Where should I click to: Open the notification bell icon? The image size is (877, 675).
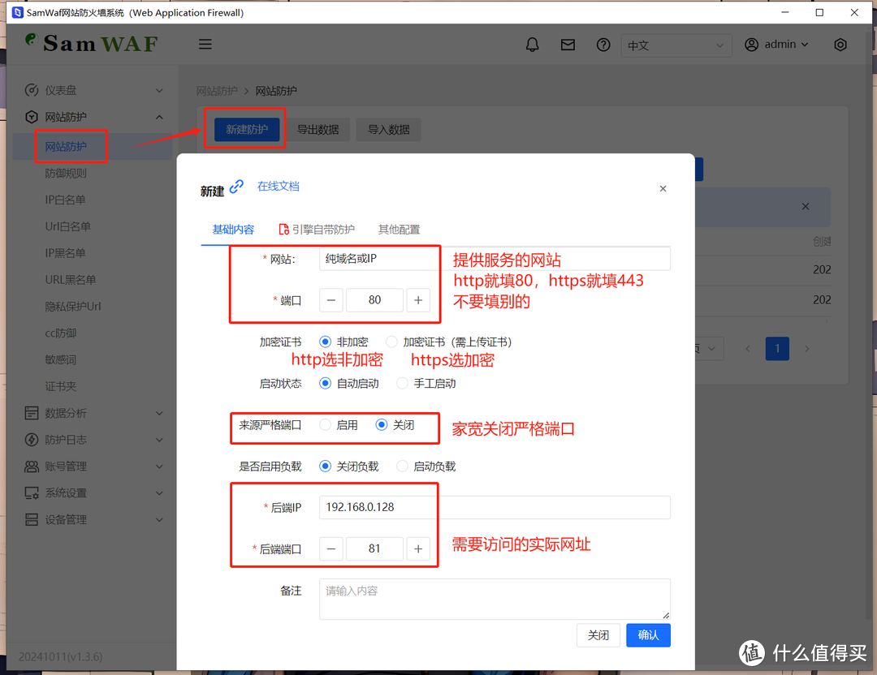532,44
